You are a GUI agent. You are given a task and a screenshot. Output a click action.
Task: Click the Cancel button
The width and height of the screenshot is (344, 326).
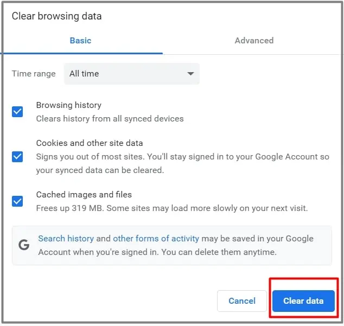(242, 301)
